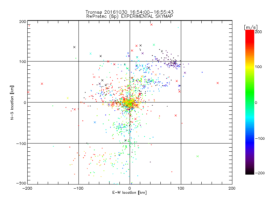Click the blue X marker below left center

pos(95,122)
